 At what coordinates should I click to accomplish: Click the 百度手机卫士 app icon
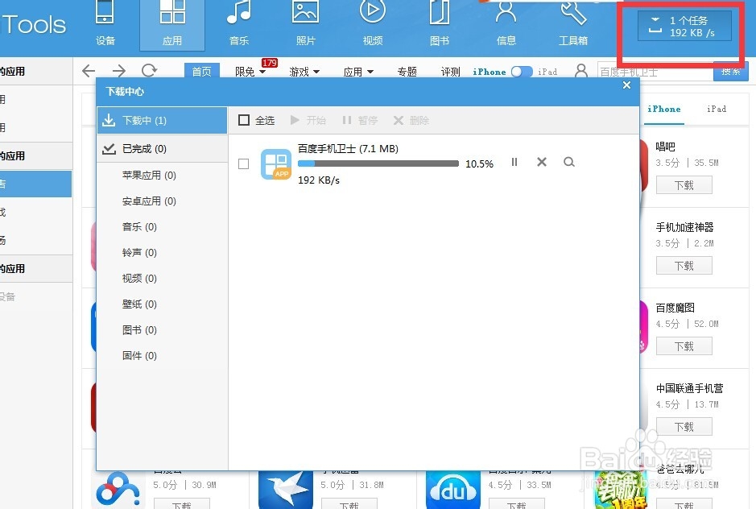click(276, 164)
